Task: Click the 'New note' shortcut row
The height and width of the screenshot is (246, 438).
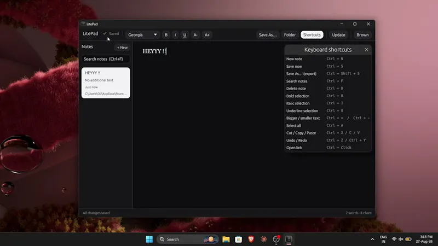Action: tap(327, 59)
